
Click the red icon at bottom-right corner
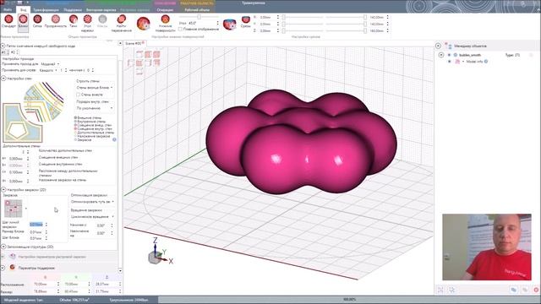point(536,290)
